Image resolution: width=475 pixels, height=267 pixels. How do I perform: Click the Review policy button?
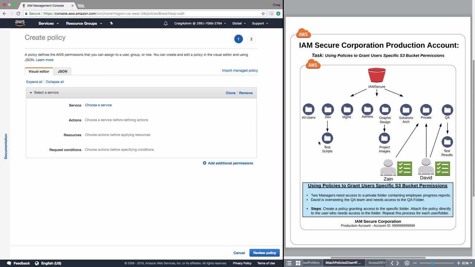265,253
